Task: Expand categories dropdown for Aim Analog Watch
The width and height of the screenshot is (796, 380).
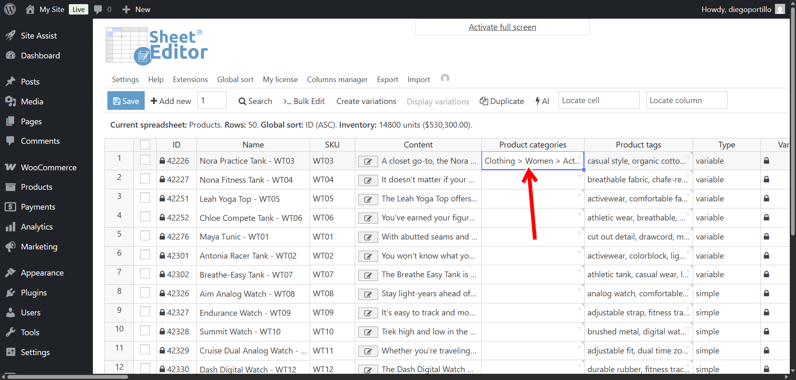Action: point(579,290)
